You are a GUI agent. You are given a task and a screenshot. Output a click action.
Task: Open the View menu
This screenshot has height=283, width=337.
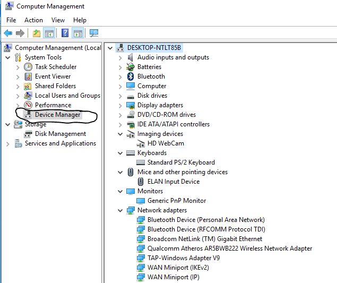click(58, 20)
